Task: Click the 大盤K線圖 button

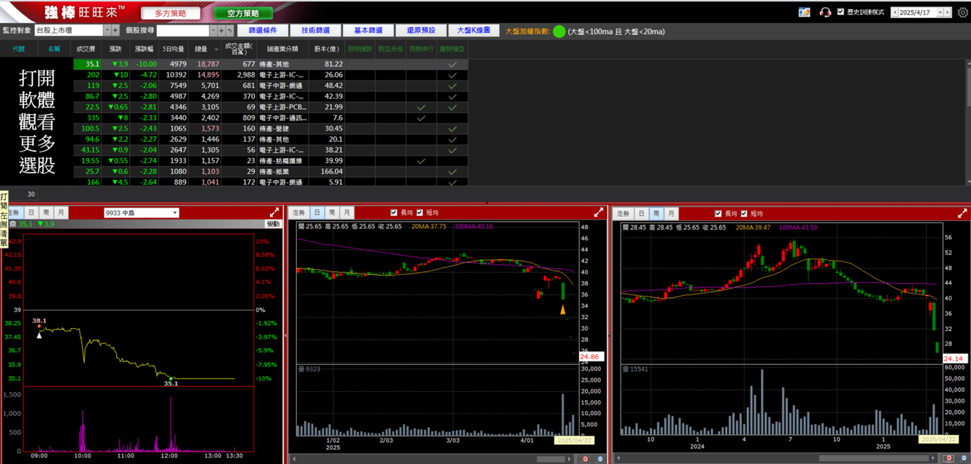Action: pyautogui.click(x=473, y=30)
